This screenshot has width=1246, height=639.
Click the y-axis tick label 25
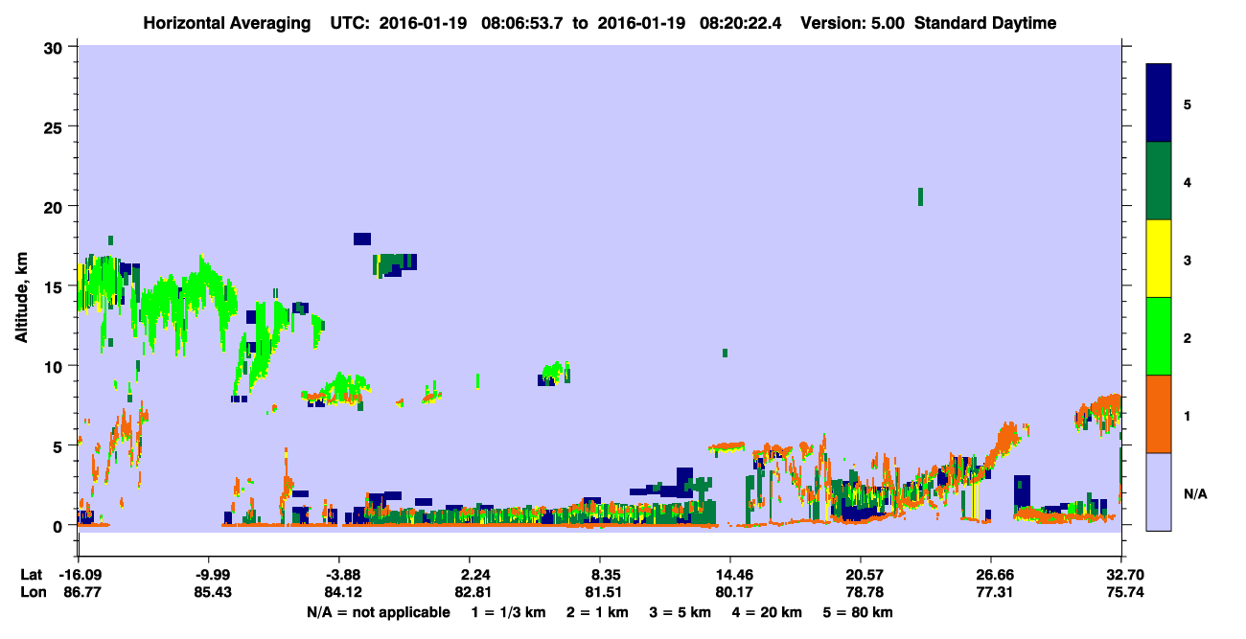pos(56,126)
